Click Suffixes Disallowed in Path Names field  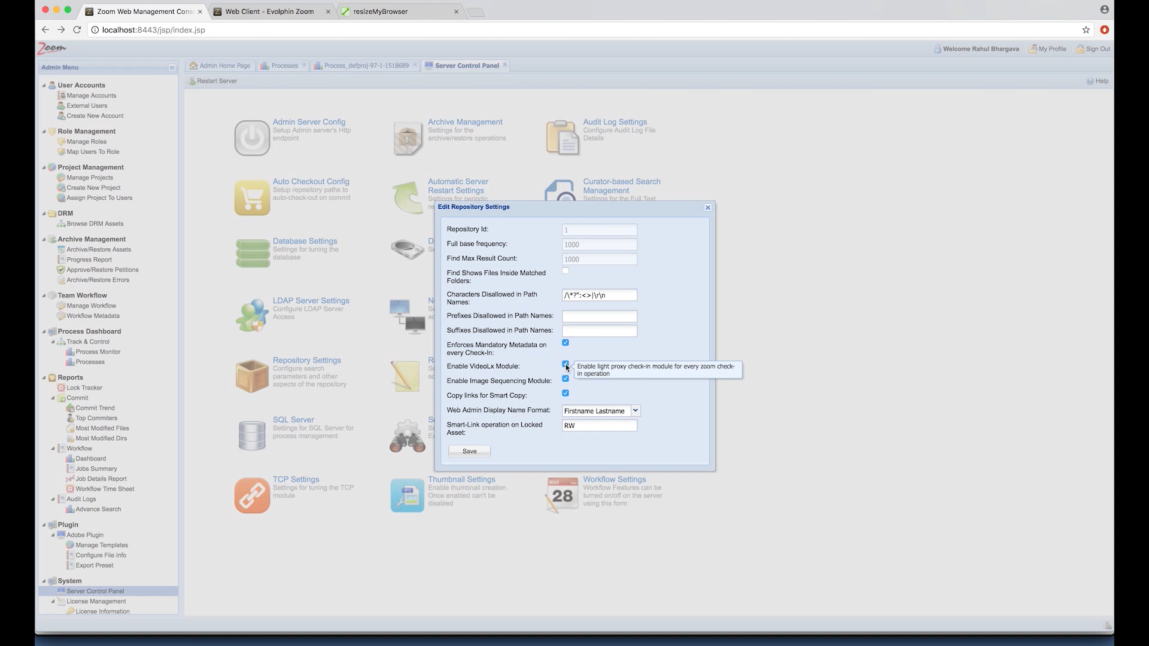(x=600, y=331)
